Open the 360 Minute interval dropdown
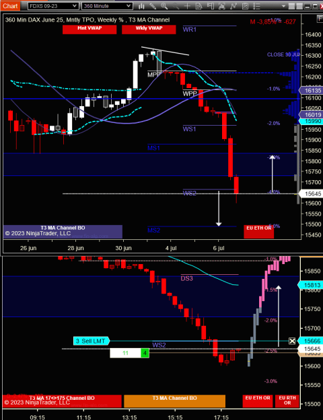The image size is (323, 420). tap(107, 6)
